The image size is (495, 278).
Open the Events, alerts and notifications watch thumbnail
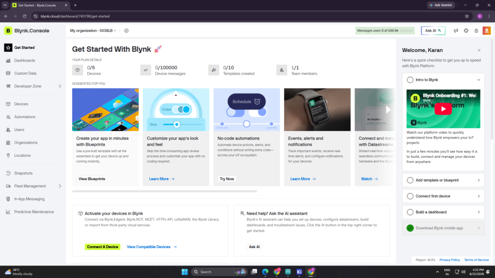tap(317, 110)
